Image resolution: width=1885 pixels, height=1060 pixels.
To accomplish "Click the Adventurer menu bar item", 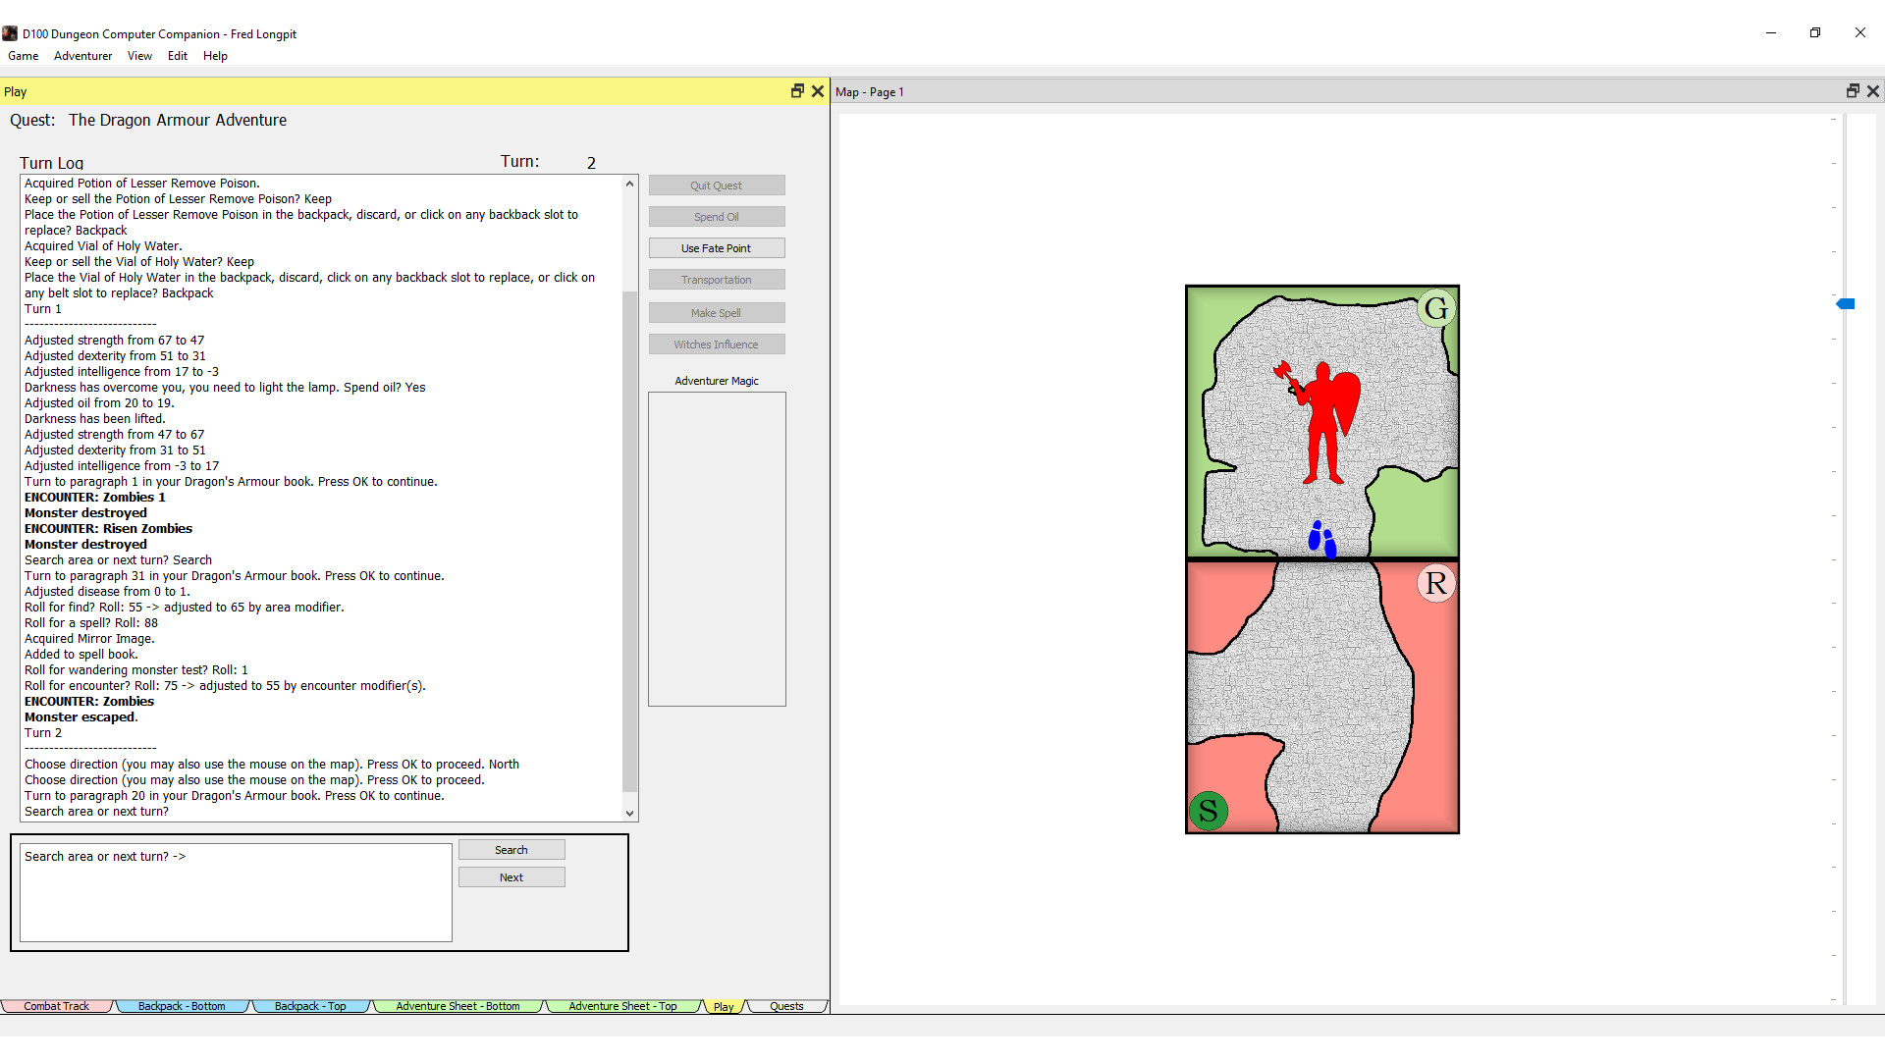I will click(x=81, y=56).
